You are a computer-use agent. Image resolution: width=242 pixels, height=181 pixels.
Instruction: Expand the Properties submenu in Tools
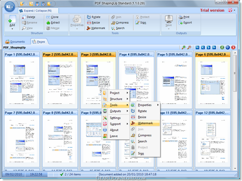click(x=145, y=105)
